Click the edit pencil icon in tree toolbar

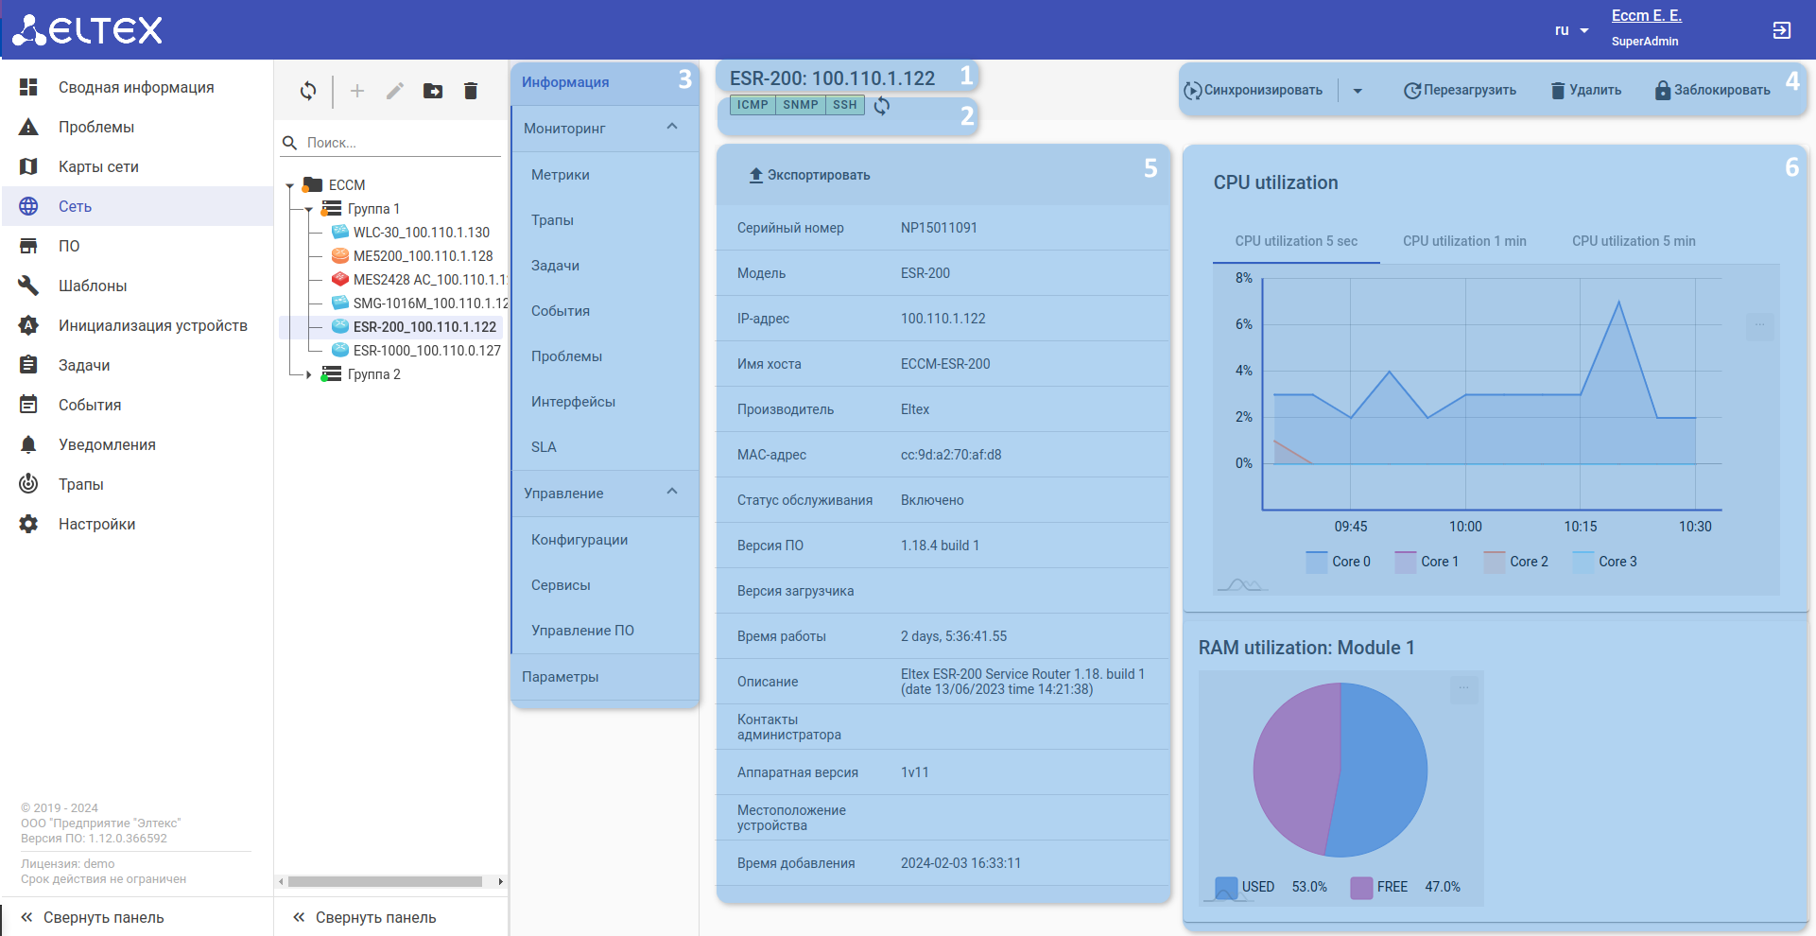[395, 91]
